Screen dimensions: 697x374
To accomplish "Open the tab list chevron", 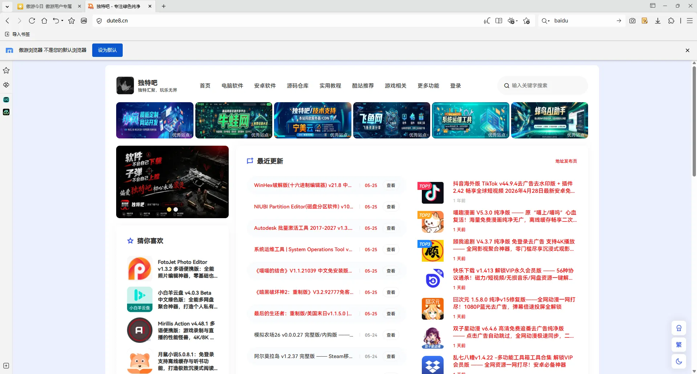I will [x=7, y=6].
